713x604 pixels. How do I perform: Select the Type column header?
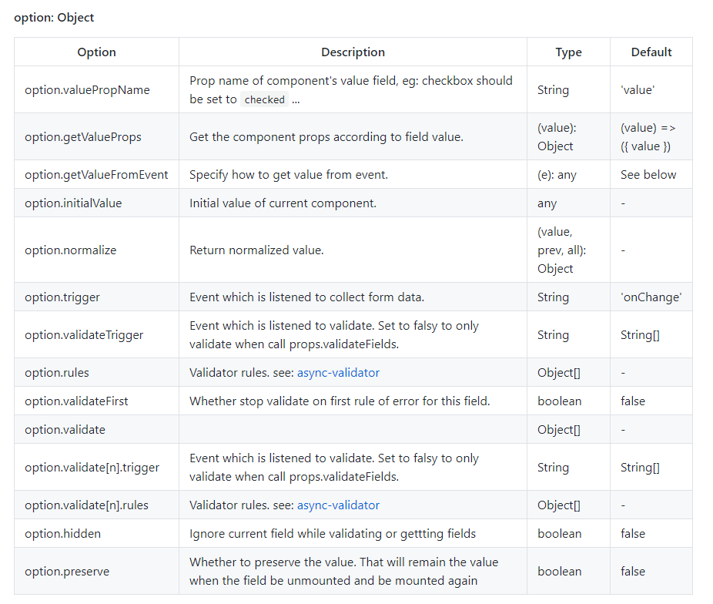click(x=568, y=52)
